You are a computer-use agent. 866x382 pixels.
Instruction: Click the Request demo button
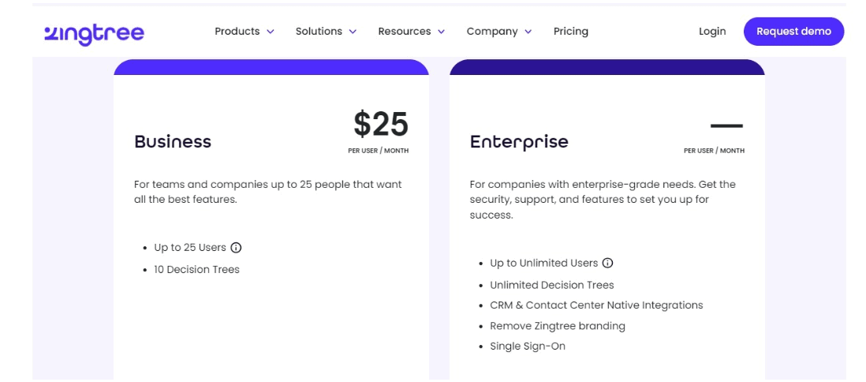[793, 32]
